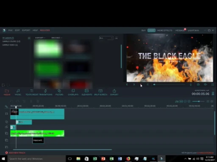Screen dimensions: 217x162
Task: Take a snapshot with camera icon
Action: [198, 84]
